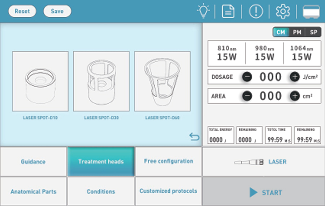
Task: Open the Guidance tab
Action: pyautogui.click(x=33, y=162)
